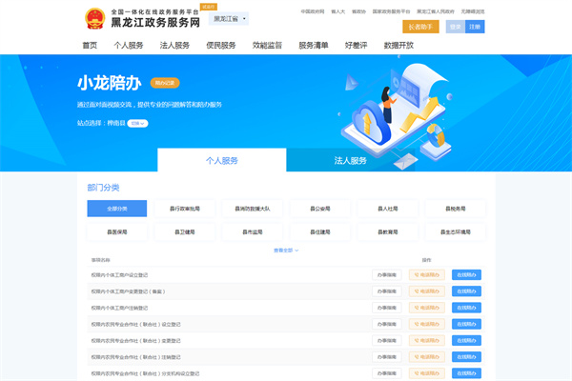The height and width of the screenshot is (381, 572).
Task: Filter by 县税务局
Action: coord(456,209)
